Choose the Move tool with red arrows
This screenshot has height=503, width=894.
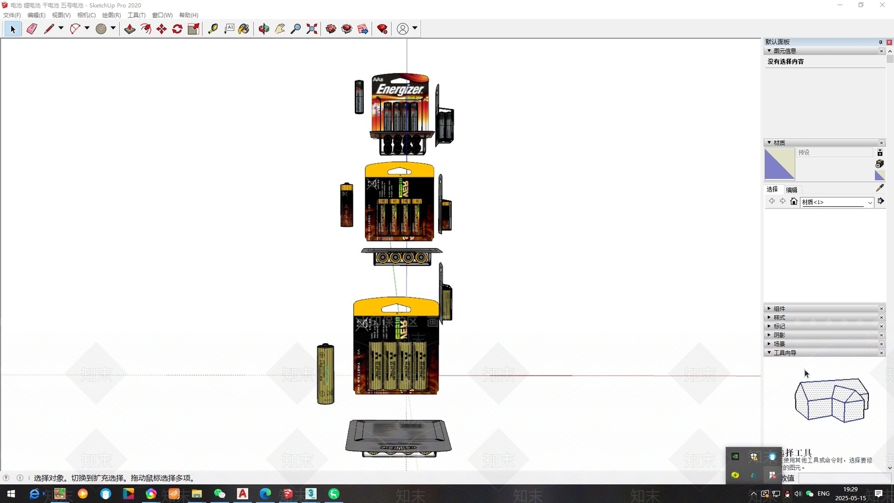tap(161, 29)
